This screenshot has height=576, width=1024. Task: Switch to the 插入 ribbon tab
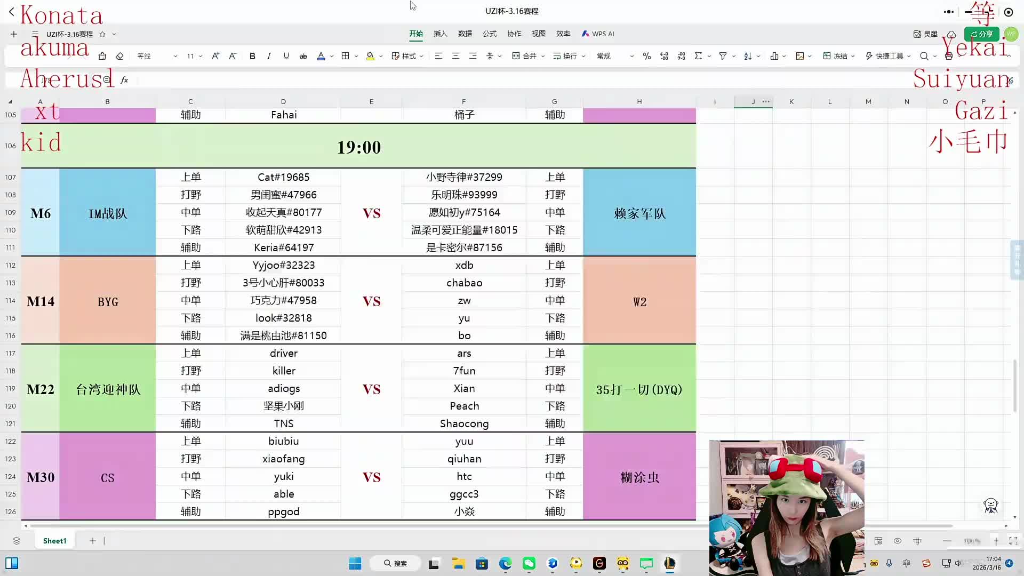(440, 34)
